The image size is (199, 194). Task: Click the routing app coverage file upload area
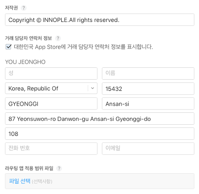pyautogui.click(x=99, y=181)
